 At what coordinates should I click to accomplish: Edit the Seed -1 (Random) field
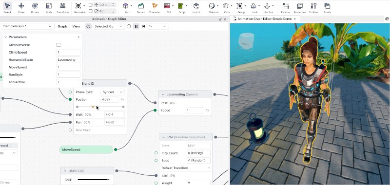tap(198, 161)
